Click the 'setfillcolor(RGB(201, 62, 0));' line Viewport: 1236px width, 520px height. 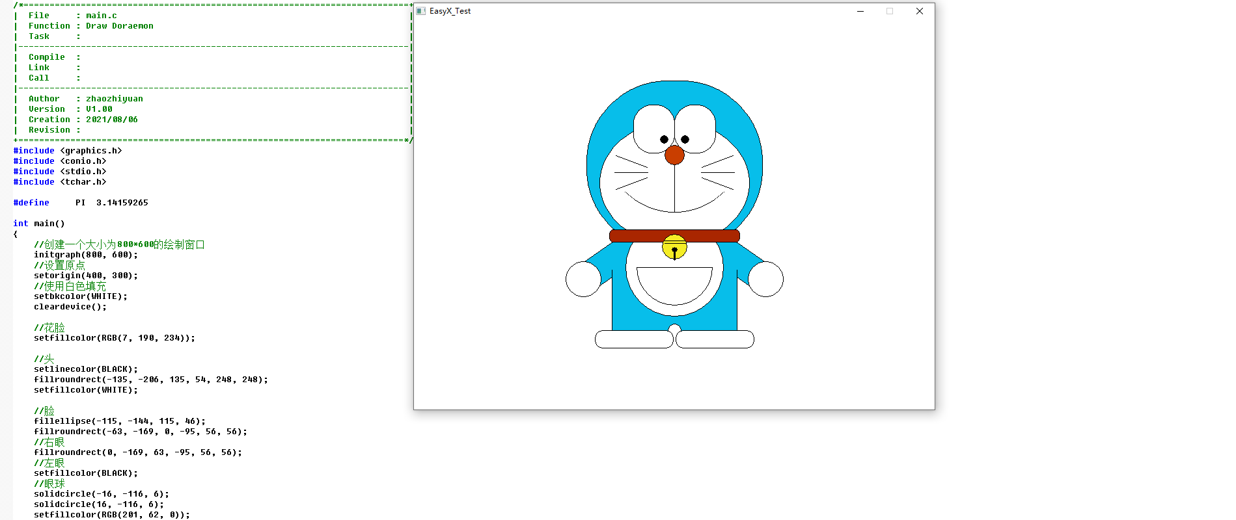point(112,515)
